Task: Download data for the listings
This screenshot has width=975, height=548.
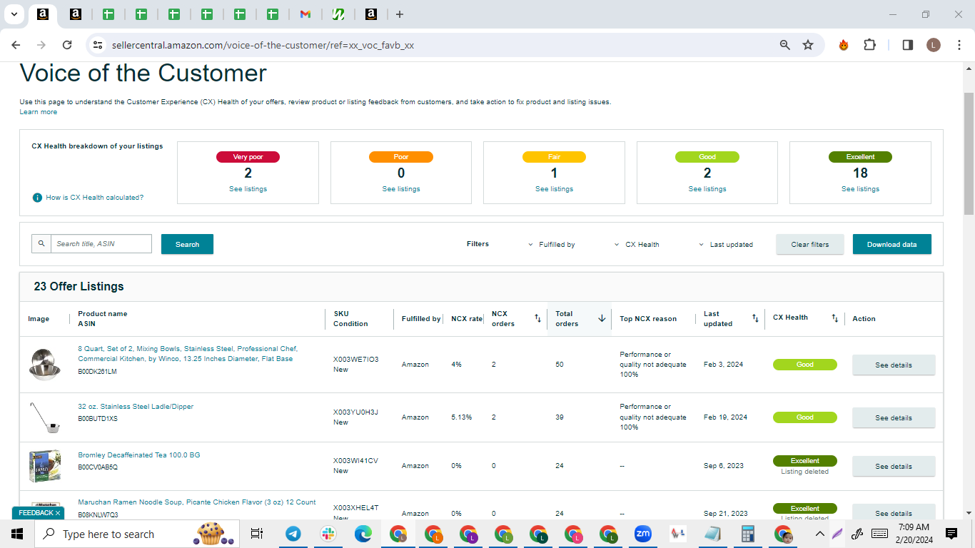Action: 892,244
